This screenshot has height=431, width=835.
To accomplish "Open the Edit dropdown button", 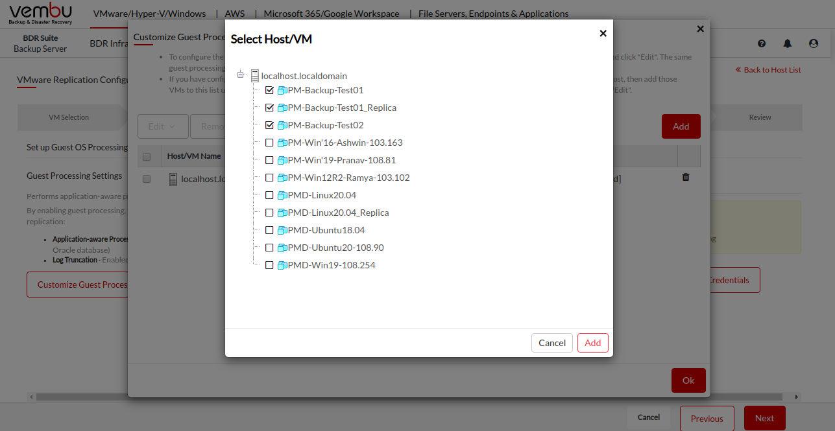I will pyautogui.click(x=163, y=126).
